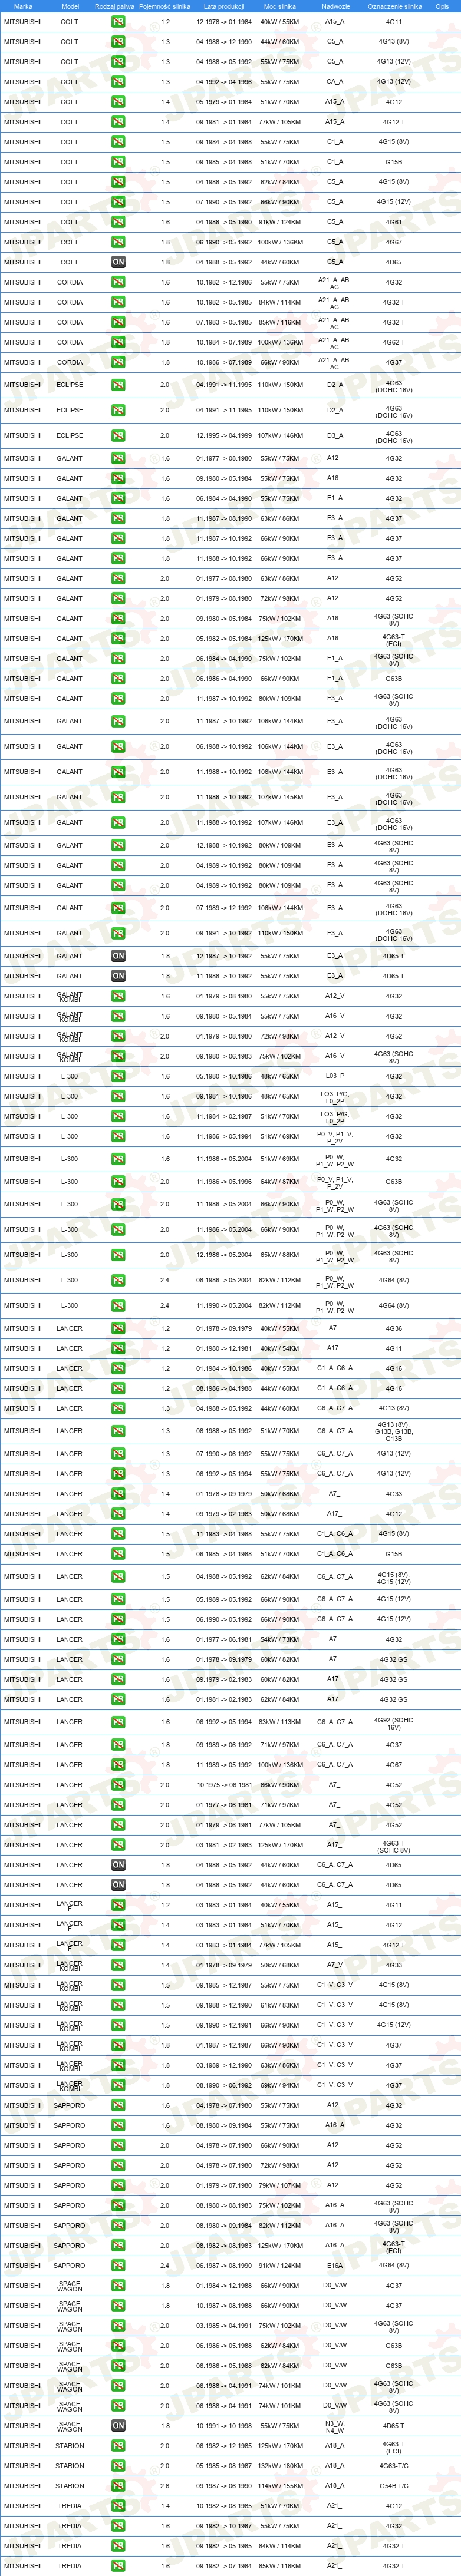Click the 110kW / 150KM power in GALANT row
This screenshot has height=2576, width=461.
(280, 933)
